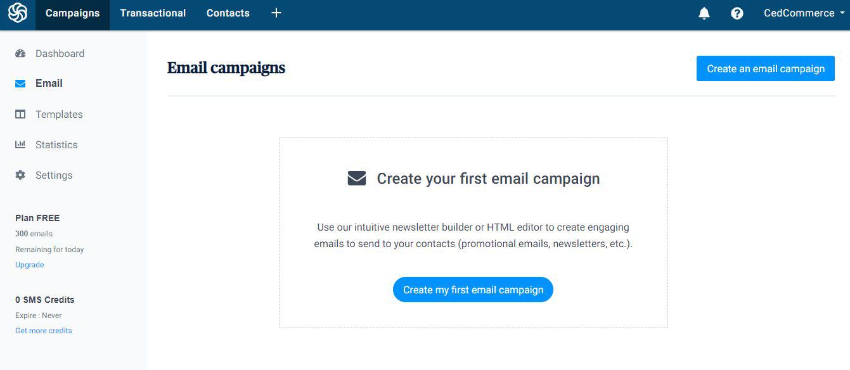
Task: Click the Dashboard gauge icon
Action: [20, 53]
